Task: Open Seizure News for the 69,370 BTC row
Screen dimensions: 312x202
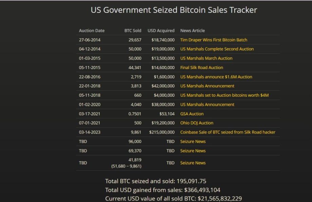Action: click(193, 151)
